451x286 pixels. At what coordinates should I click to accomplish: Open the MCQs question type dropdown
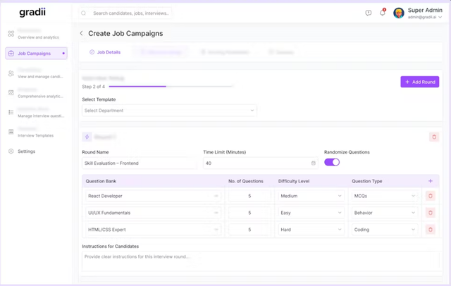(384, 195)
